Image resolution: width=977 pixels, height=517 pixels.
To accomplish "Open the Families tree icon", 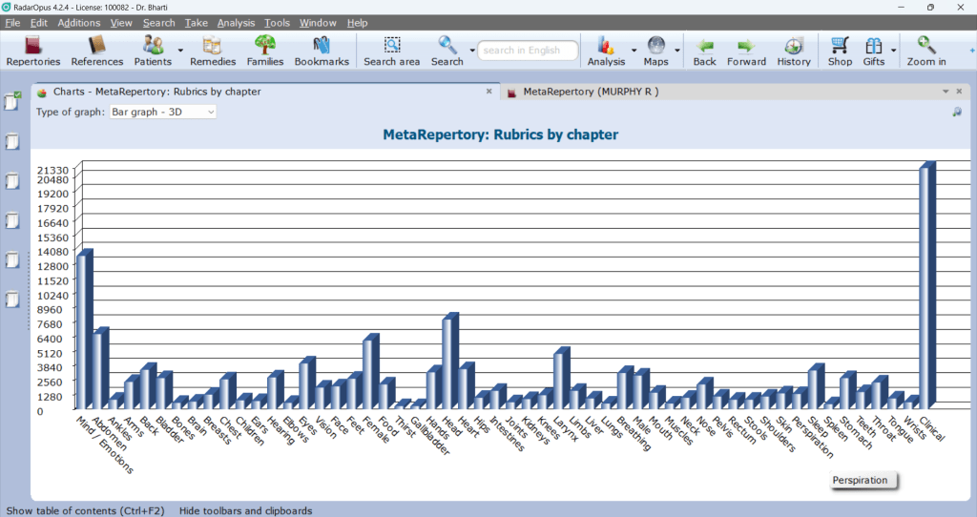I will (265, 52).
